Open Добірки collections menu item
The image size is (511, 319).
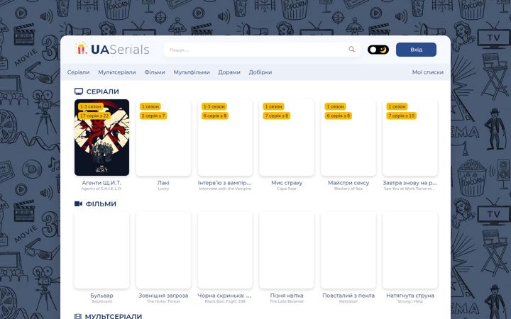coord(260,72)
